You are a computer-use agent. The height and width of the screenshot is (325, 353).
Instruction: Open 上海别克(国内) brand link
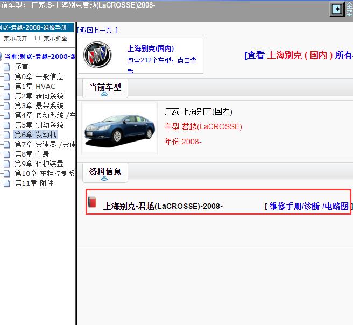pos(150,48)
